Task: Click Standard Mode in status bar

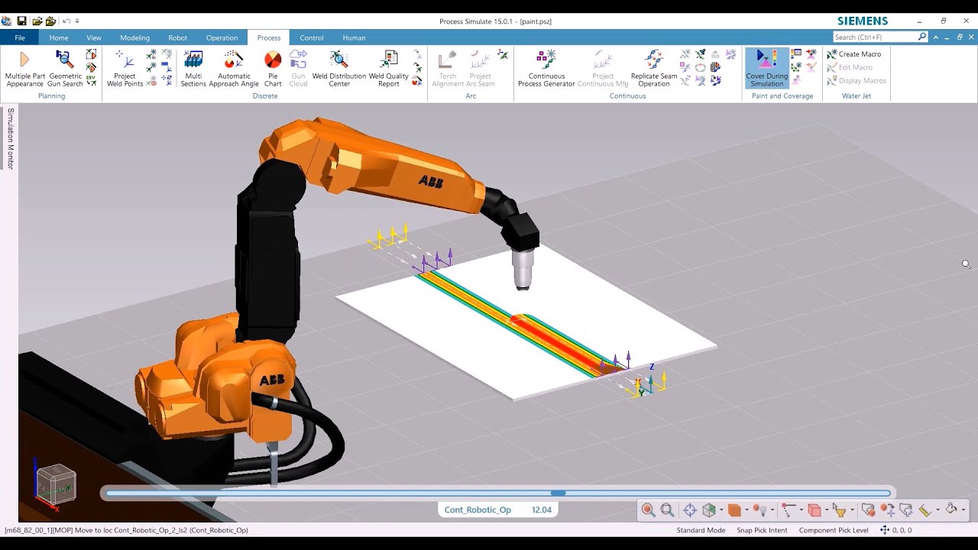Action: (x=701, y=530)
